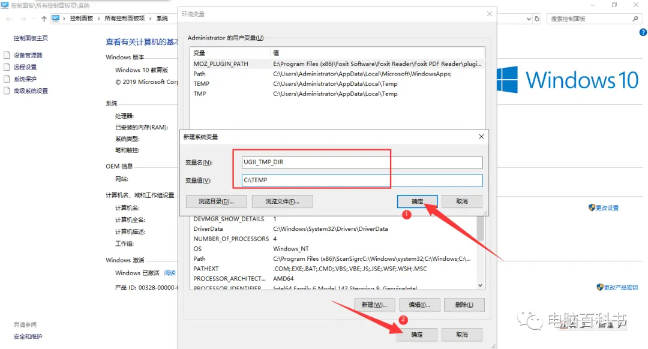648x349 pixels.
Task: Confirm with 确定 in the 新建系统变量 dialog
Action: point(418,201)
